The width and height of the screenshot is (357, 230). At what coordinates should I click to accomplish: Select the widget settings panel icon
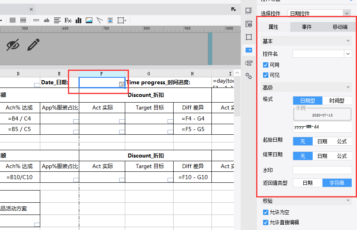click(248, 50)
